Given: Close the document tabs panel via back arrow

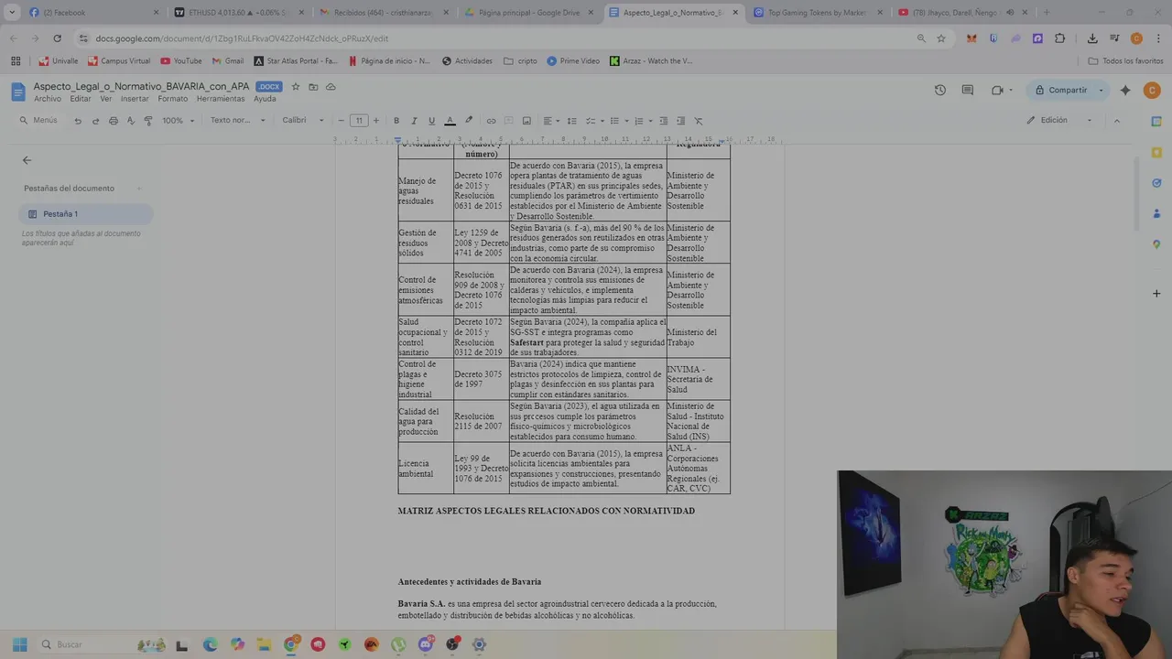Looking at the screenshot, I should click(27, 160).
